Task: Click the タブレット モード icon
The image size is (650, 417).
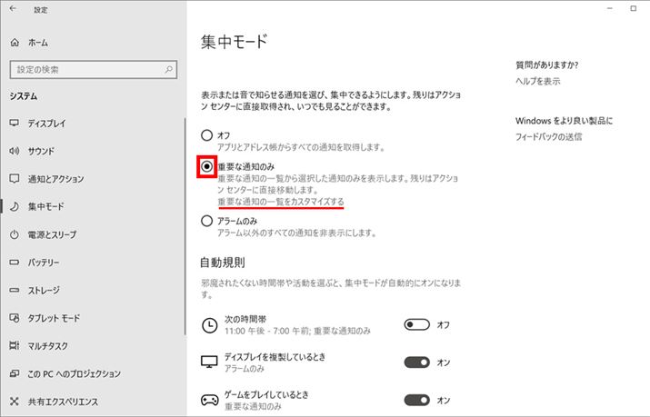Action: [15, 318]
